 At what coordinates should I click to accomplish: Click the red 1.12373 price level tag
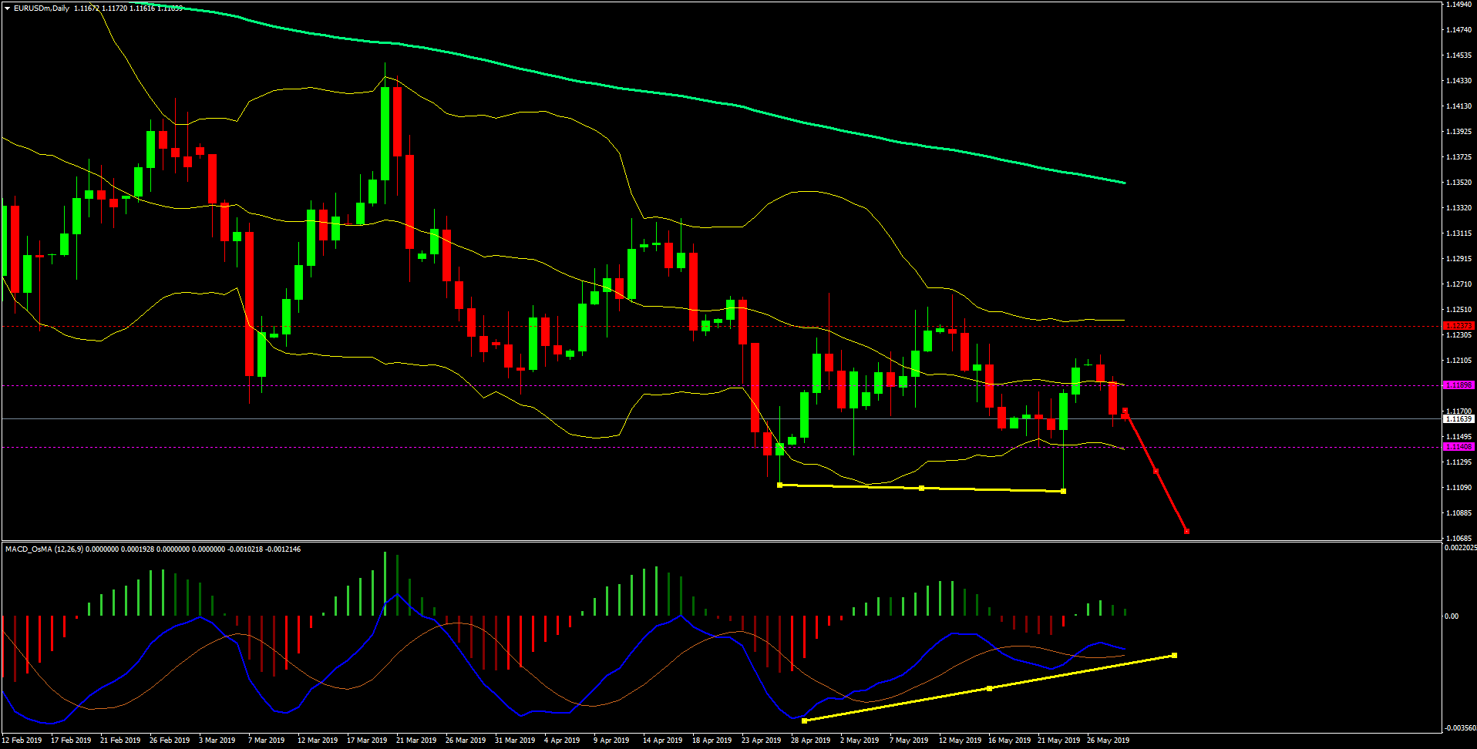(1458, 326)
